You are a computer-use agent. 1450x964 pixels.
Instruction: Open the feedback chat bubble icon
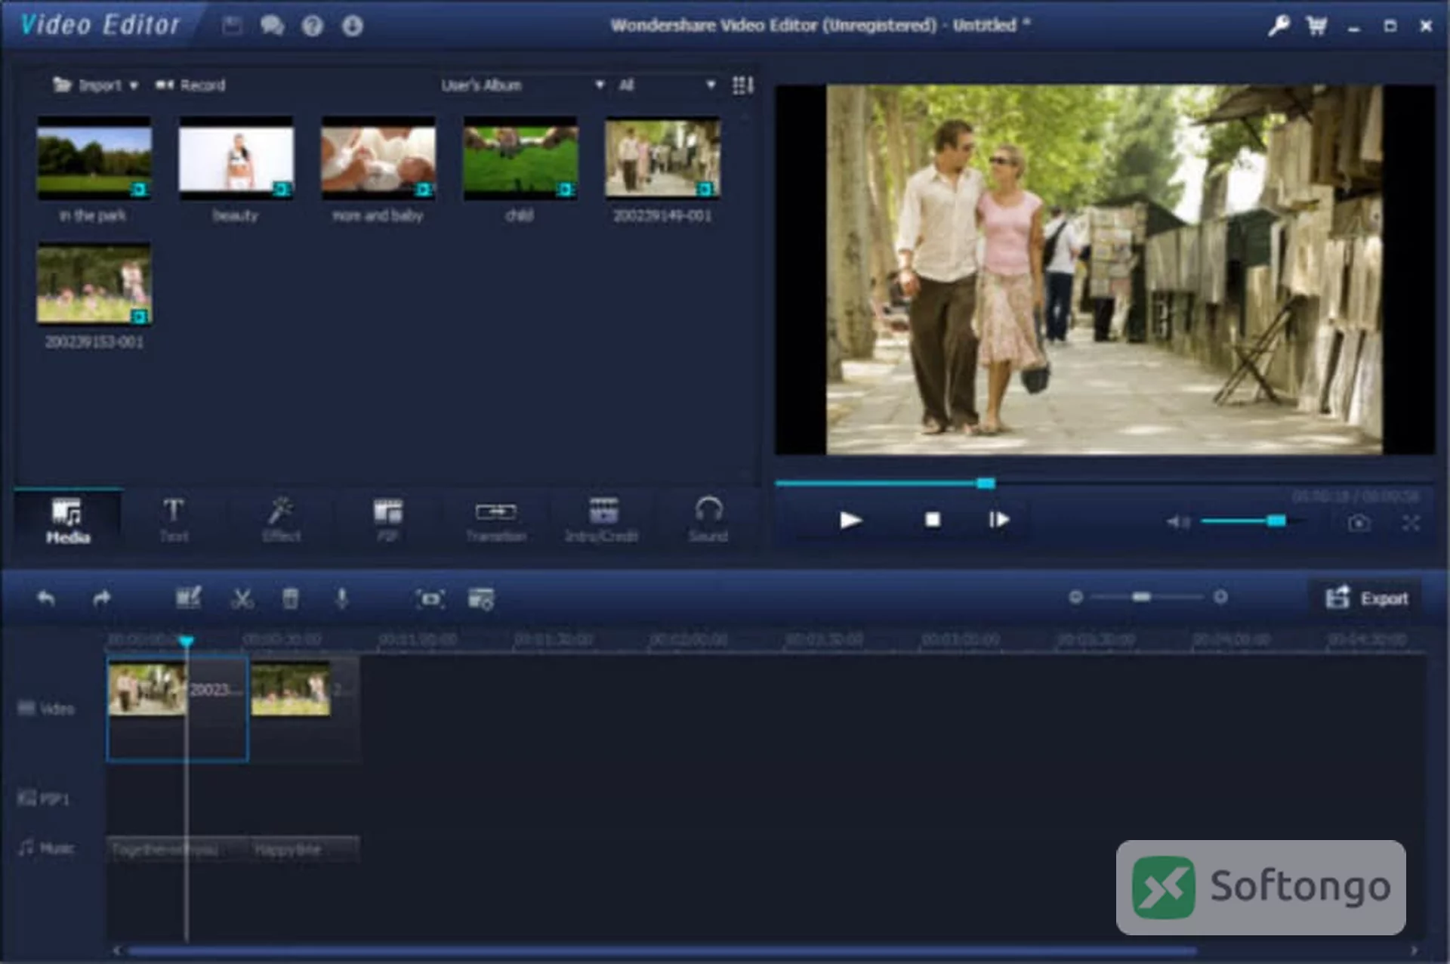272,26
